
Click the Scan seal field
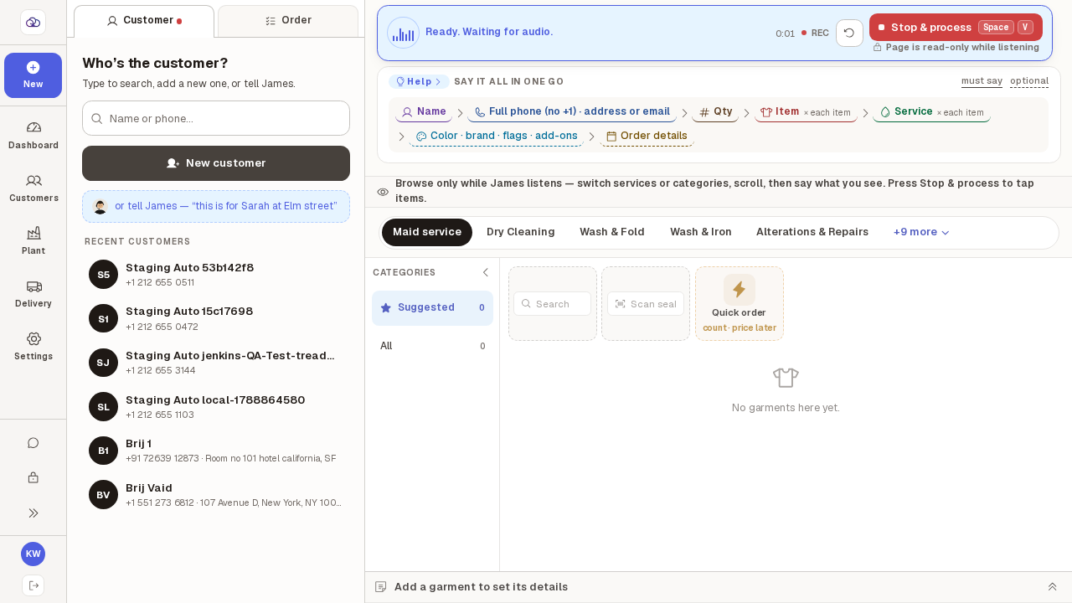pos(646,304)
